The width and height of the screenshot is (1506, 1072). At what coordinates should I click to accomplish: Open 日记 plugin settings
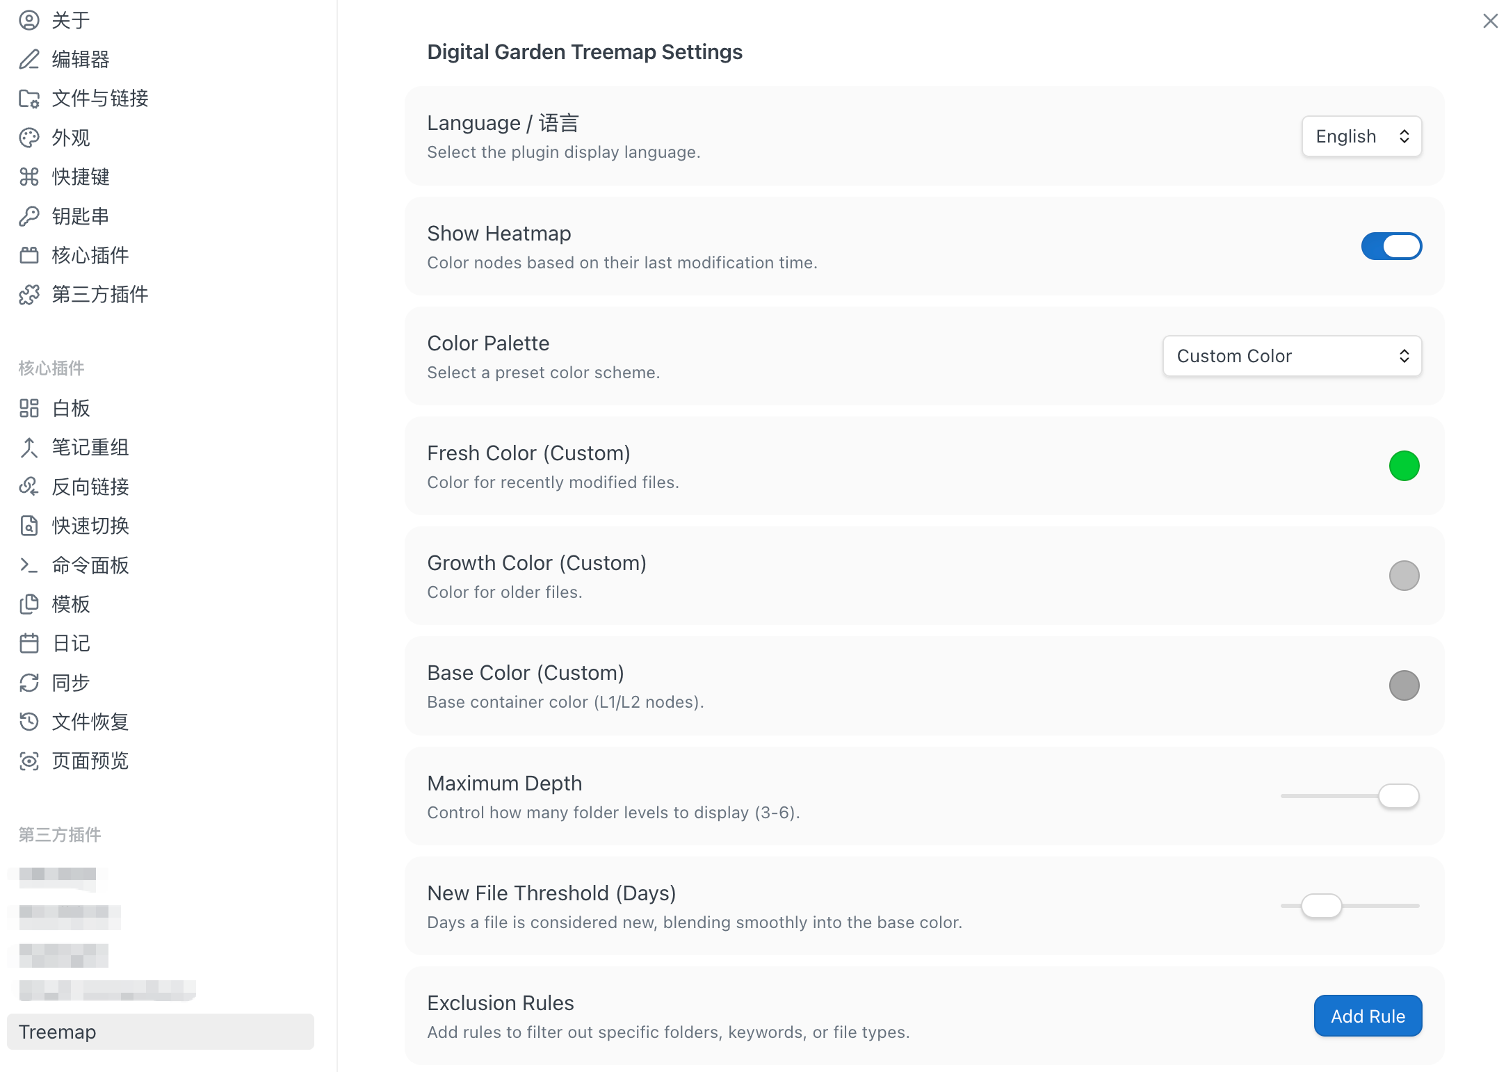coord(161,643)
